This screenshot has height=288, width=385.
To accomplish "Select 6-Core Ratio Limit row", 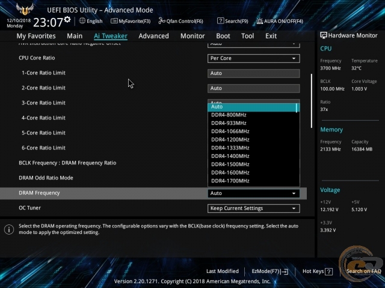I will click(x=43, y=148).
